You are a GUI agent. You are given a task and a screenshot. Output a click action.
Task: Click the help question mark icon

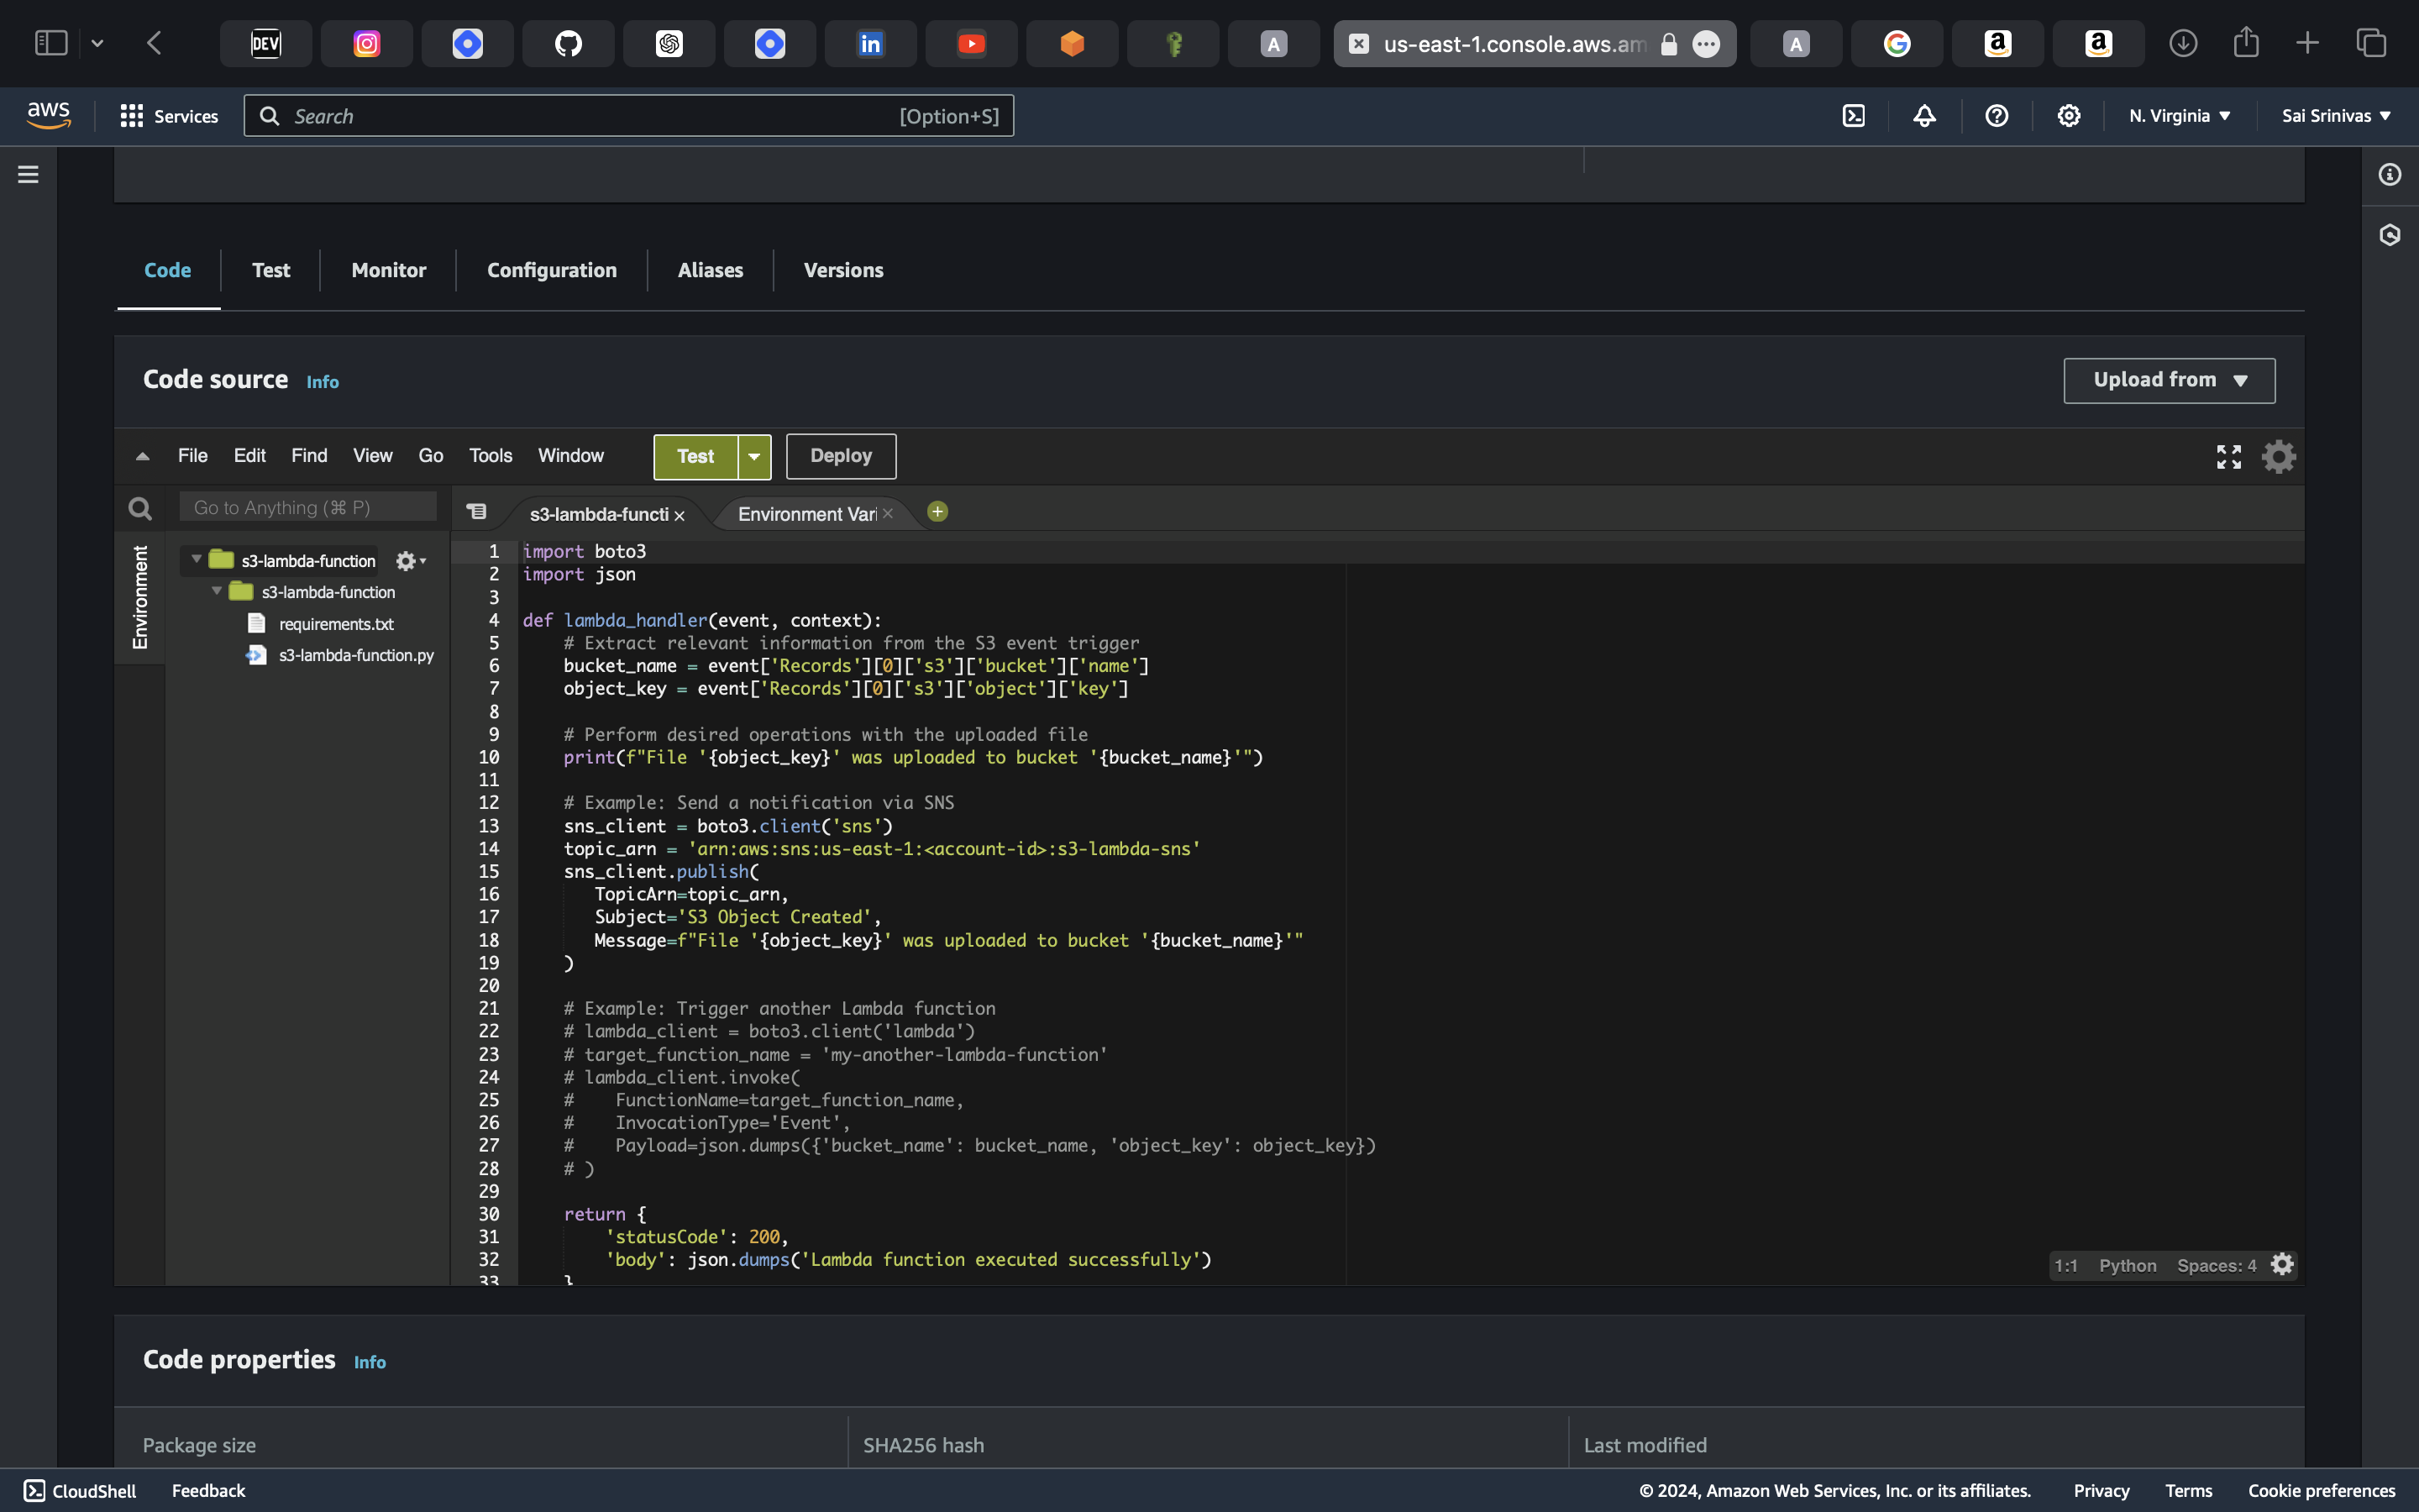point(1997,116)
